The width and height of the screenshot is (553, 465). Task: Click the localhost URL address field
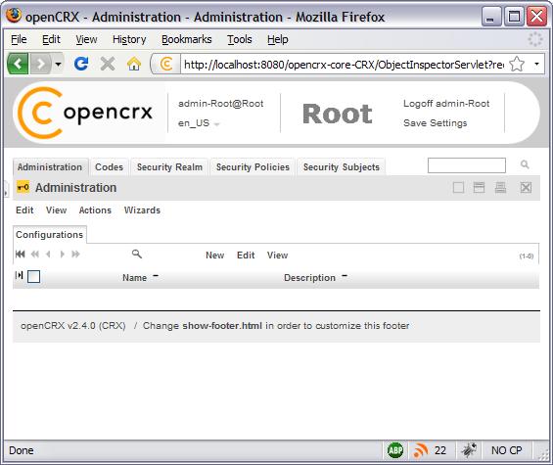[x=344, y=65]
